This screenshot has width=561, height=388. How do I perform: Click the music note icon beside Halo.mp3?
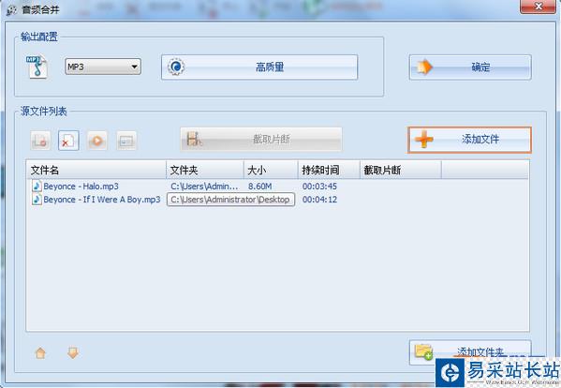pos(37,187)
